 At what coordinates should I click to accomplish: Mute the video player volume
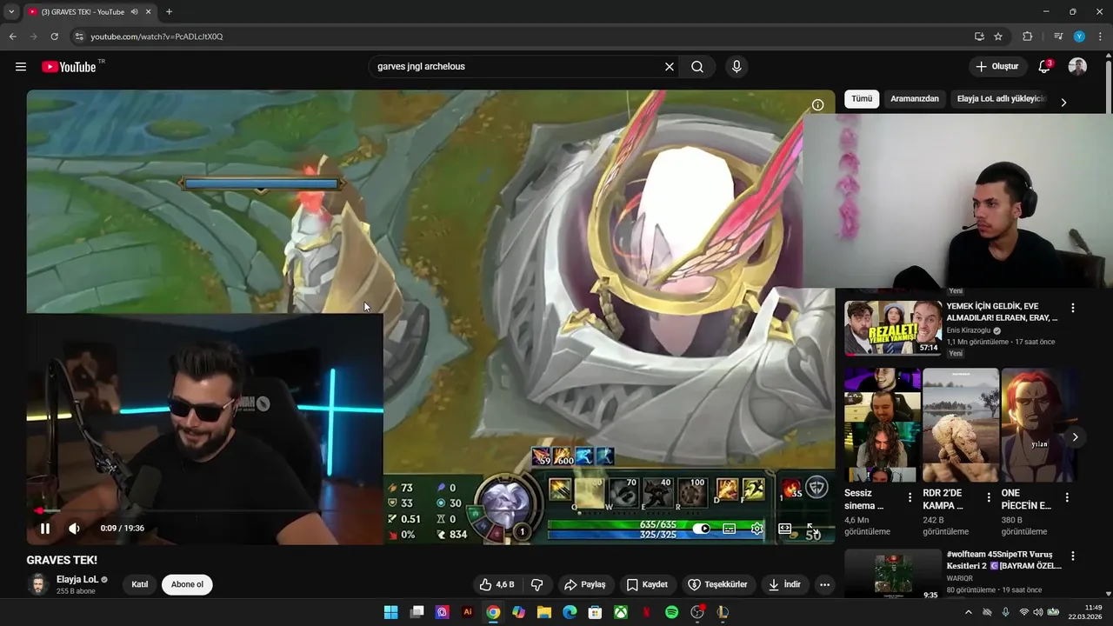coord(74,528)
